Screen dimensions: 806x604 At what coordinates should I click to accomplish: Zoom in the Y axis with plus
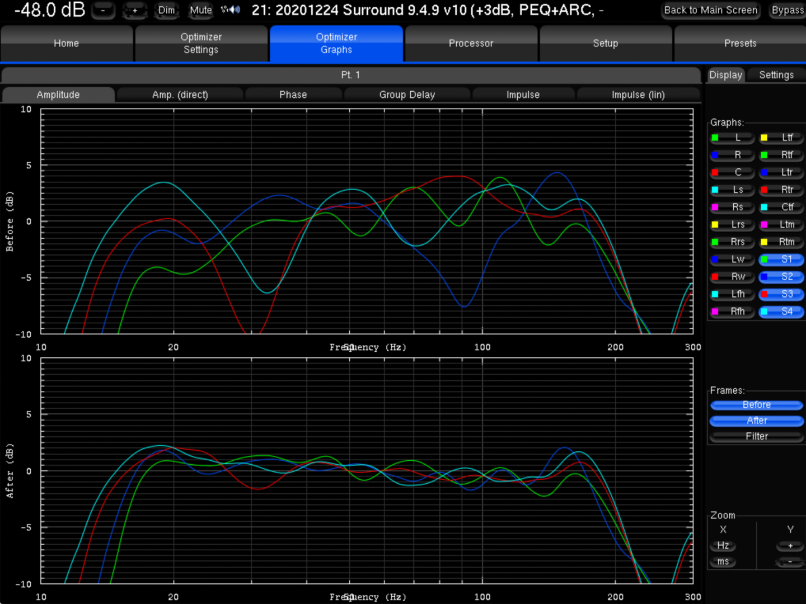point(790,545)
